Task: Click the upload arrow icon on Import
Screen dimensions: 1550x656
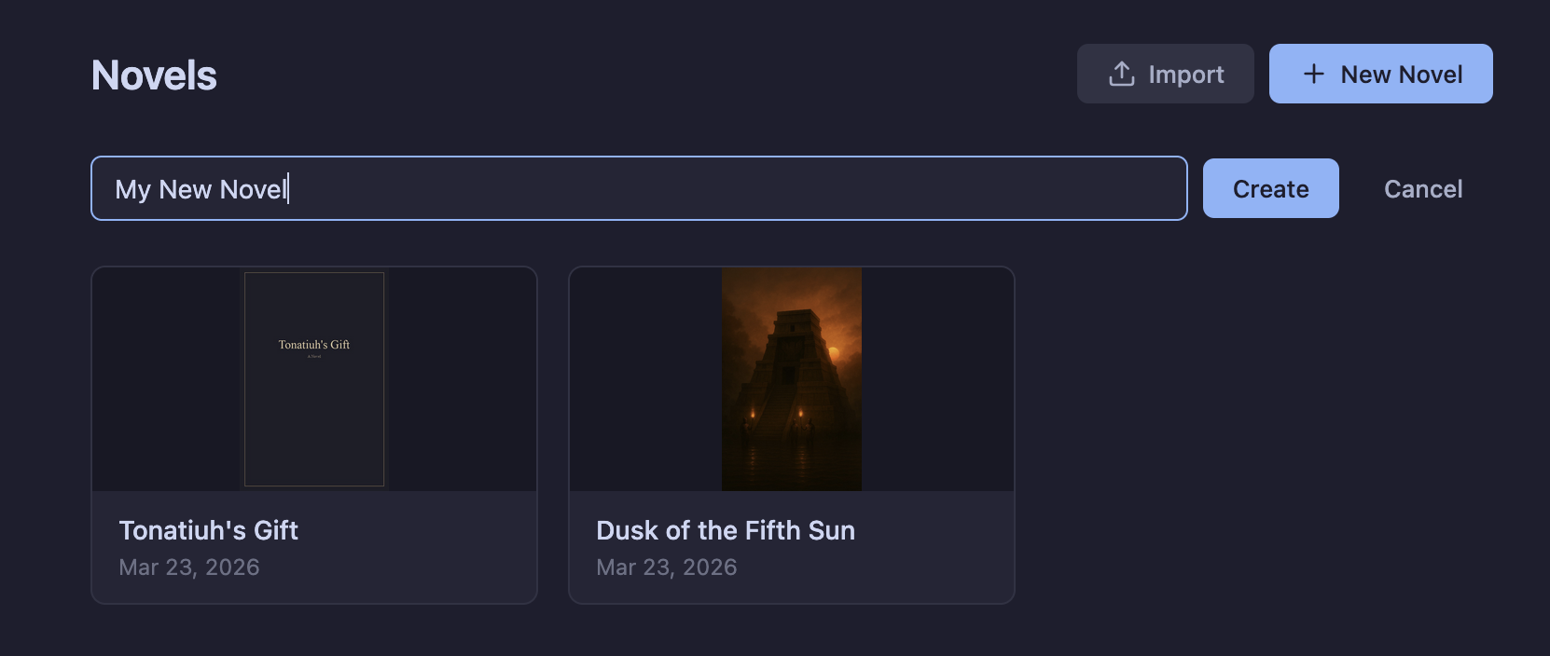Action: click(1121, 74)
